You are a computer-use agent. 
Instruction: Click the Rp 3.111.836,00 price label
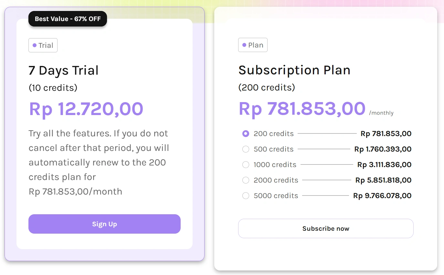coord(384,165)
